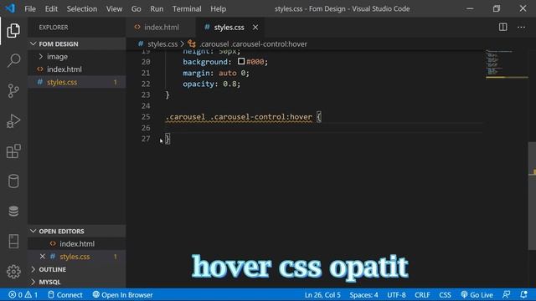Viewport: 536px width, 301px height.
Task: Open the View menu
Action: click(x=114, y=9)
